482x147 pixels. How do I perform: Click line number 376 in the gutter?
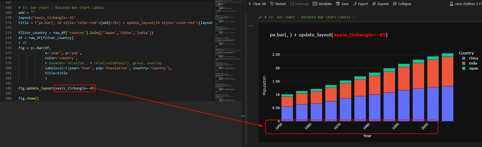point(9,48)
